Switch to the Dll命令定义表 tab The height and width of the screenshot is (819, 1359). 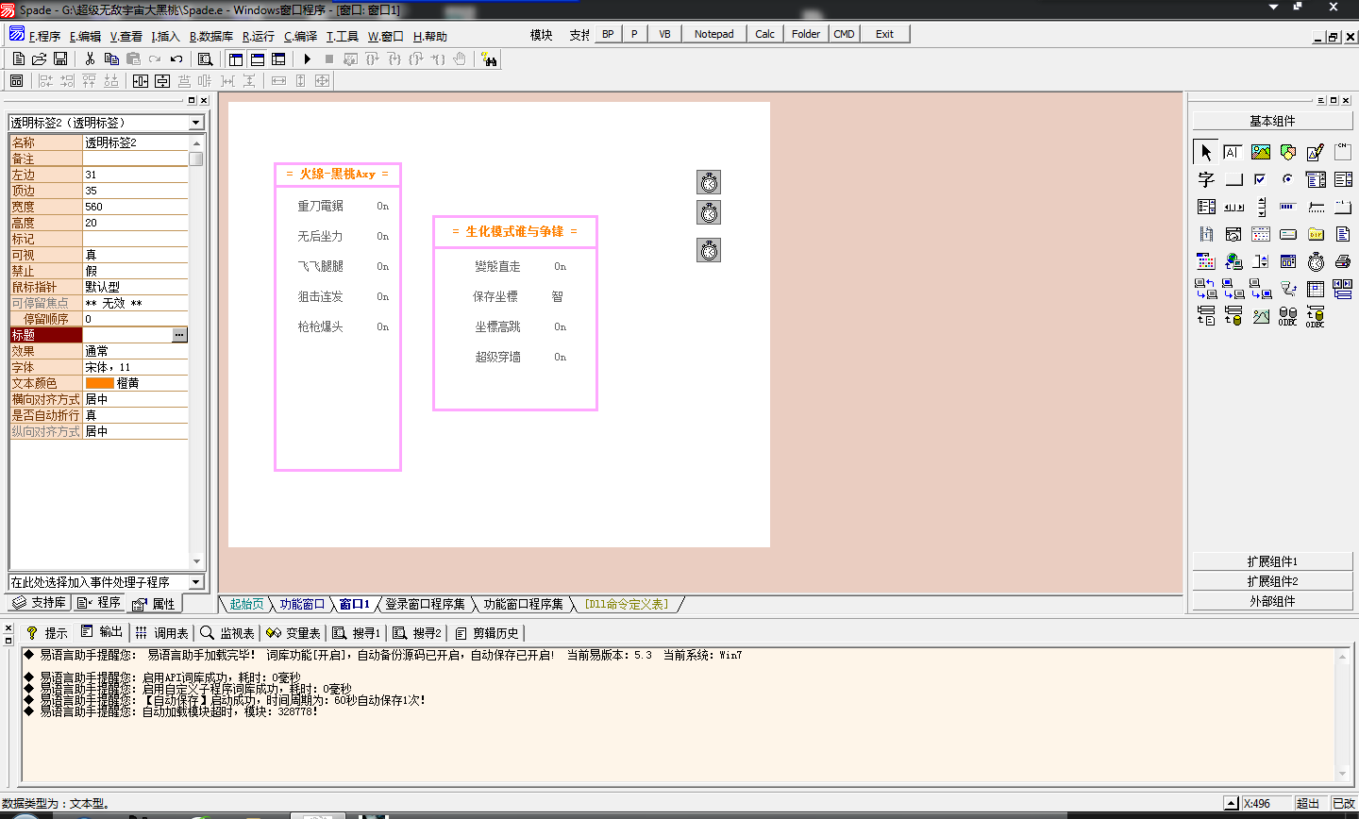click(x=626, y=604)
